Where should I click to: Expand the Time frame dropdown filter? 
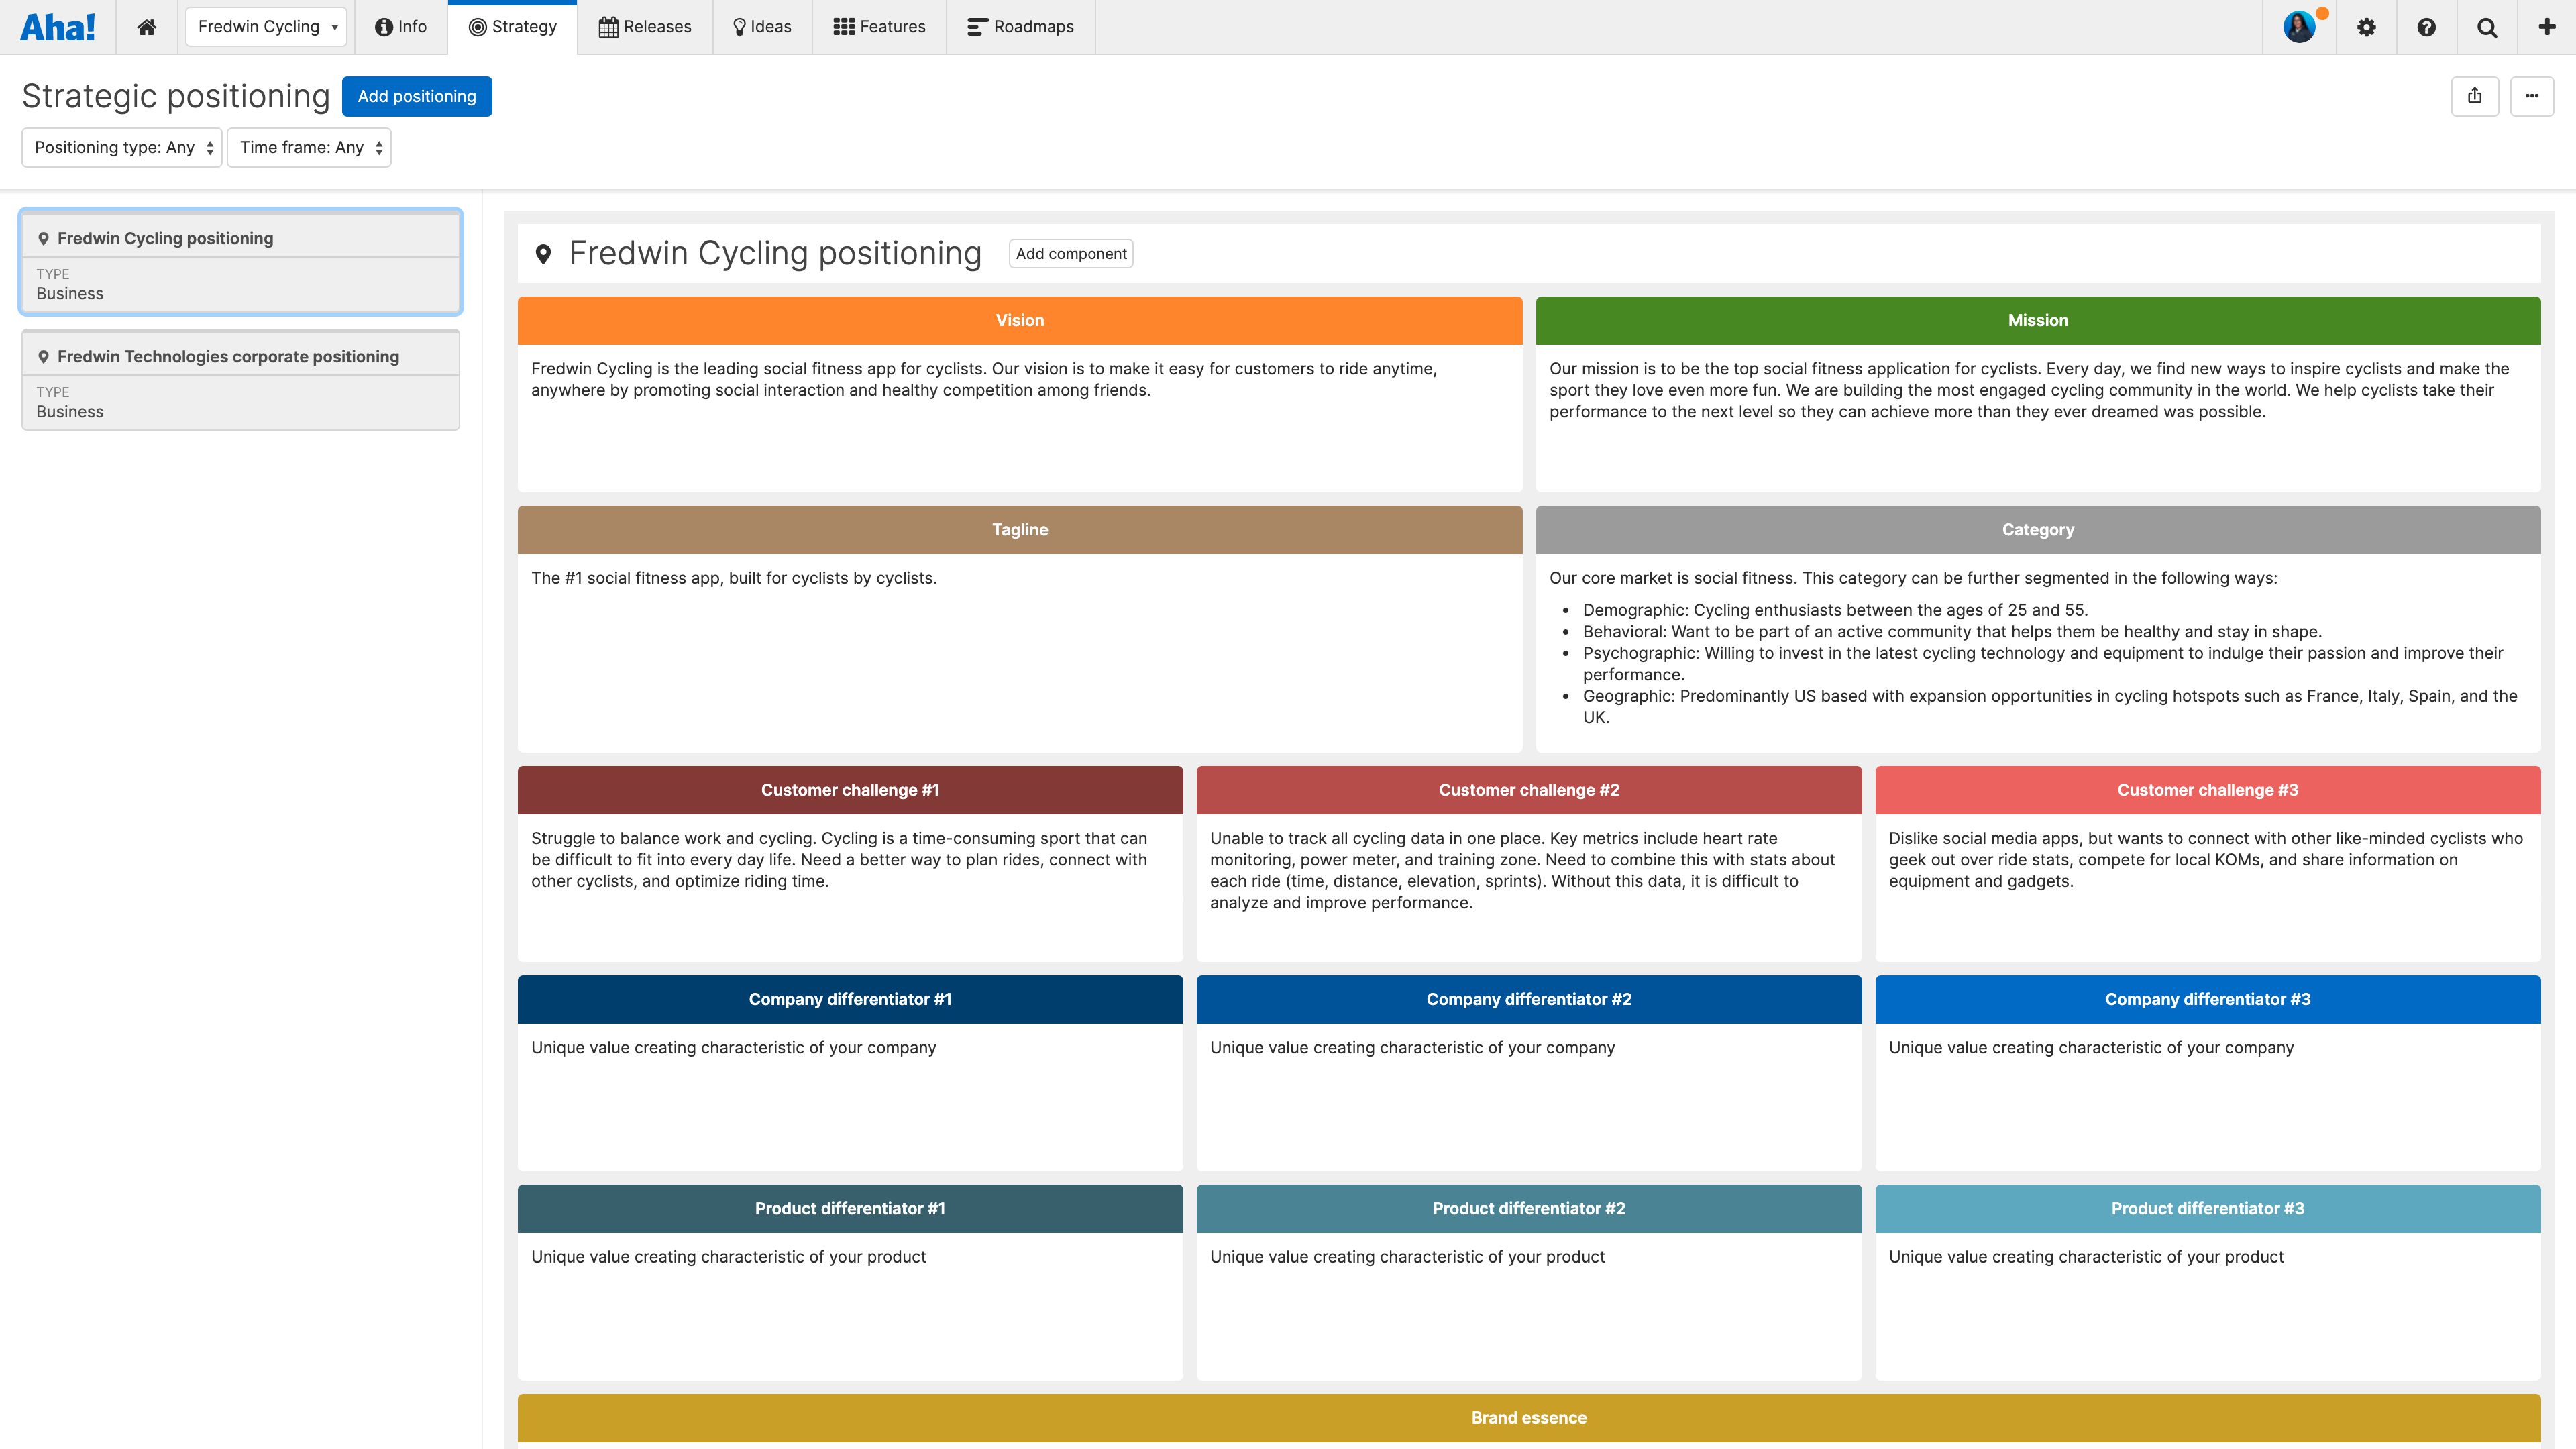click(310, 147)
